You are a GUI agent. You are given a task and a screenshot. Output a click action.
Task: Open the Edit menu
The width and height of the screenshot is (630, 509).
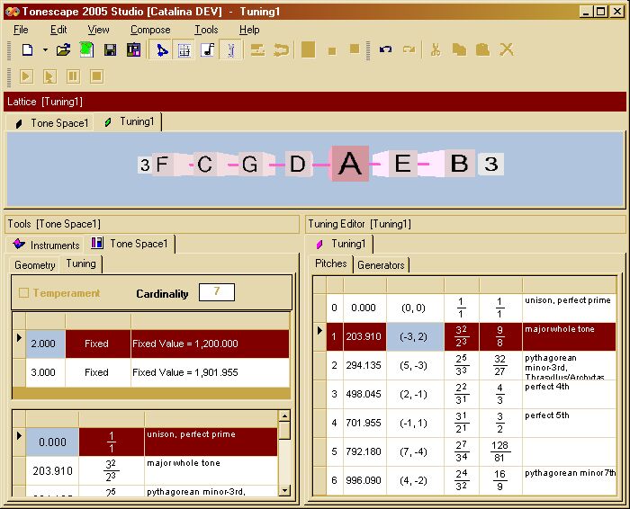(58, 30)
